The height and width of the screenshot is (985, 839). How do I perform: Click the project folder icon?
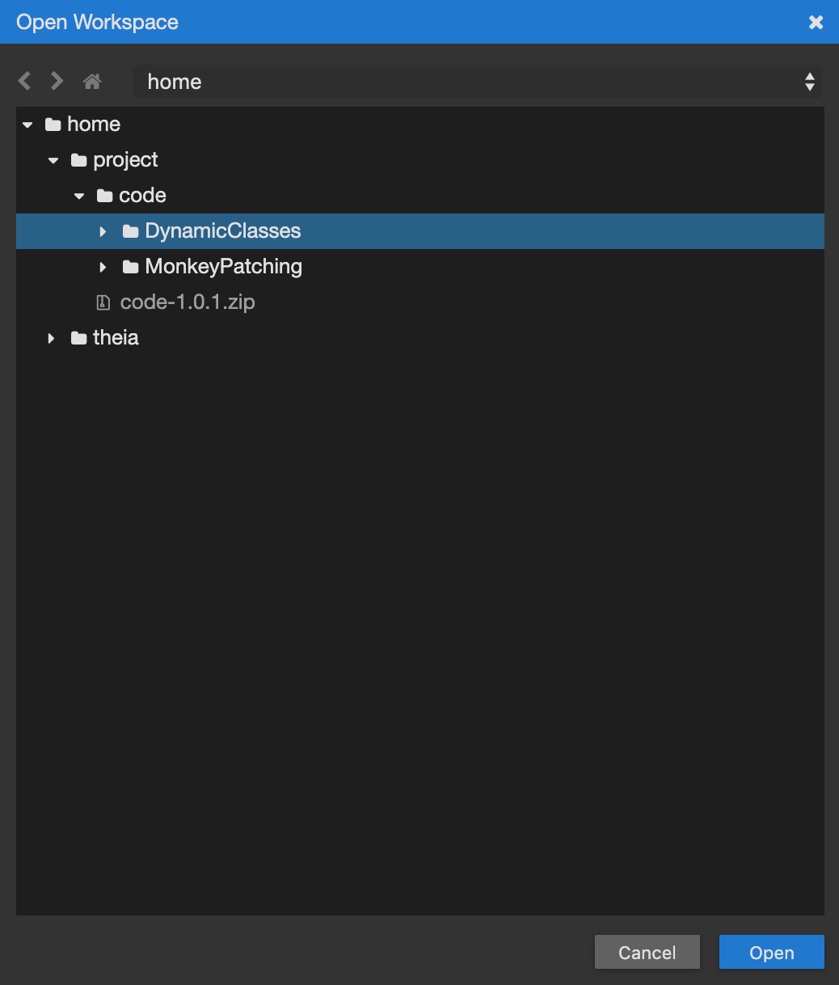click(x=78, y=160)
